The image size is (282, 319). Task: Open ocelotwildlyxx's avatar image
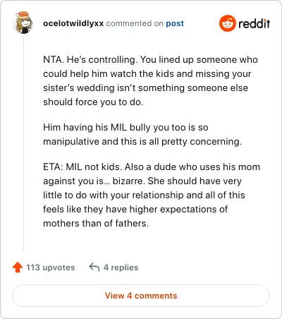pyautogui.click(x=24, y=23)
